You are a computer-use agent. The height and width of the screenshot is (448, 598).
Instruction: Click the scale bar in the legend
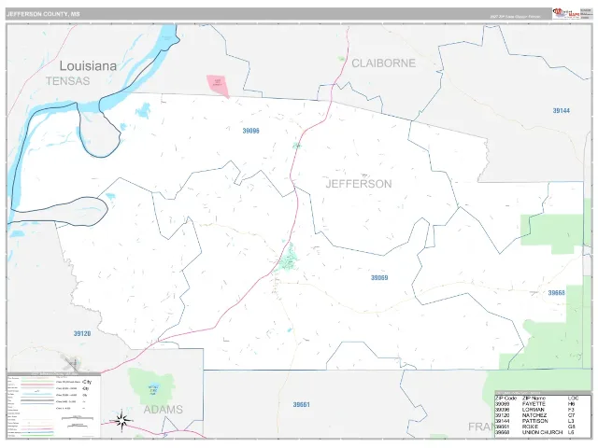(77, 418)
